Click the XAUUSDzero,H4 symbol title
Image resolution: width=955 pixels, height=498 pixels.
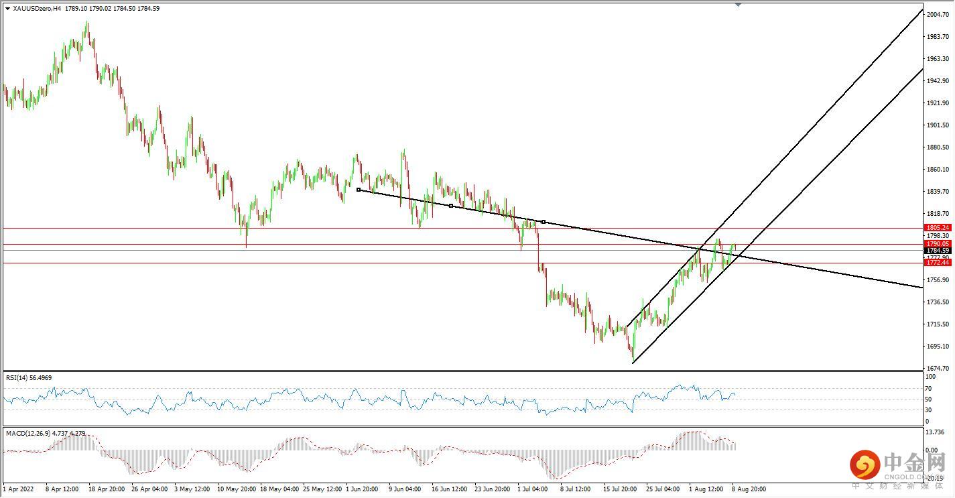[38, 9]
